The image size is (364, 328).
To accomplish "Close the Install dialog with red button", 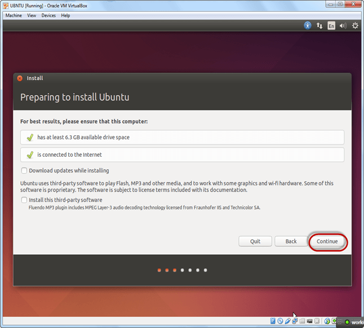I will coord(20,78).
